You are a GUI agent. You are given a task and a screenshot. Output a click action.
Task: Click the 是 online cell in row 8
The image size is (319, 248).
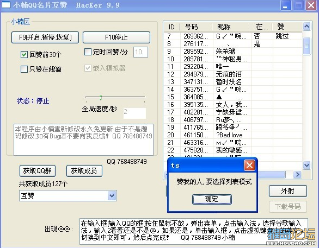point(257,44)
